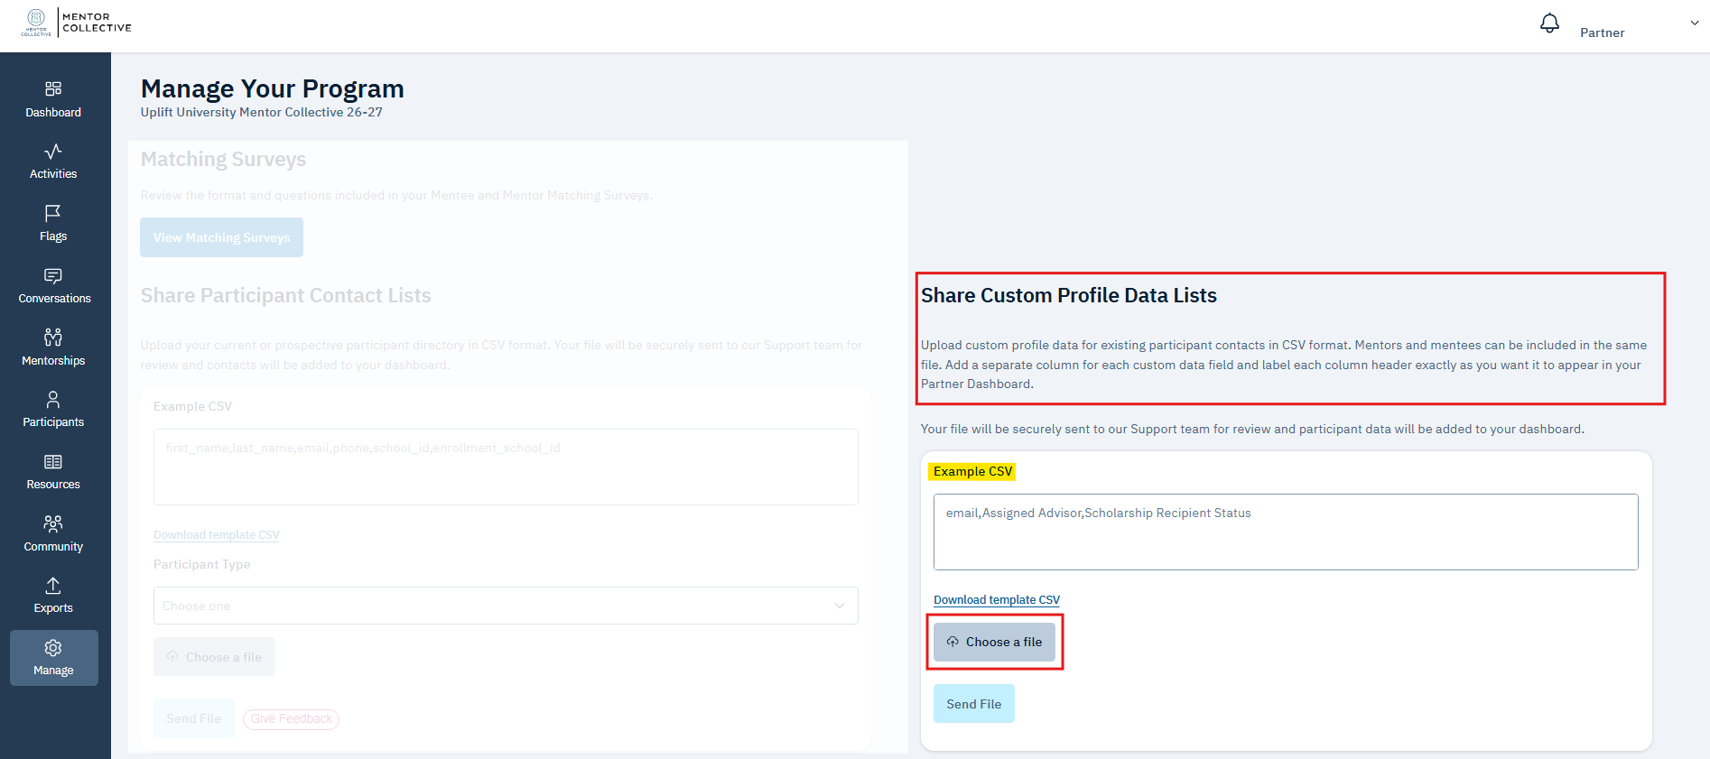Click the 'Share Participant Contact Lists' heading
The height and width of the screenshot is (759, 1710).
click(x=285, y=295)
